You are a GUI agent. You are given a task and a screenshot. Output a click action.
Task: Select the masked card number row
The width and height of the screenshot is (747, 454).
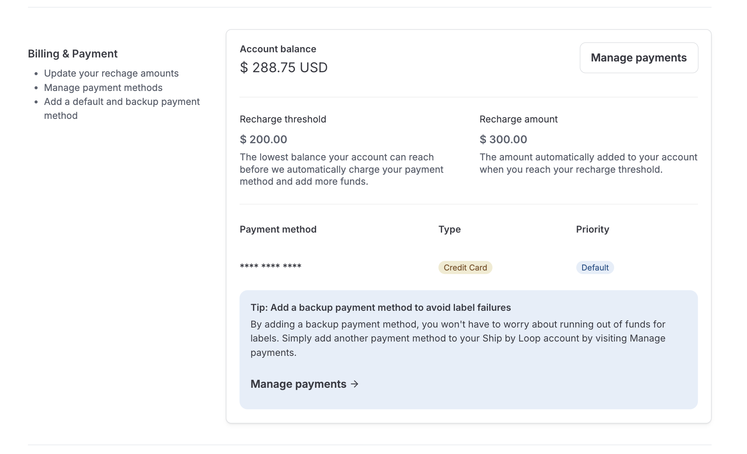271,266
